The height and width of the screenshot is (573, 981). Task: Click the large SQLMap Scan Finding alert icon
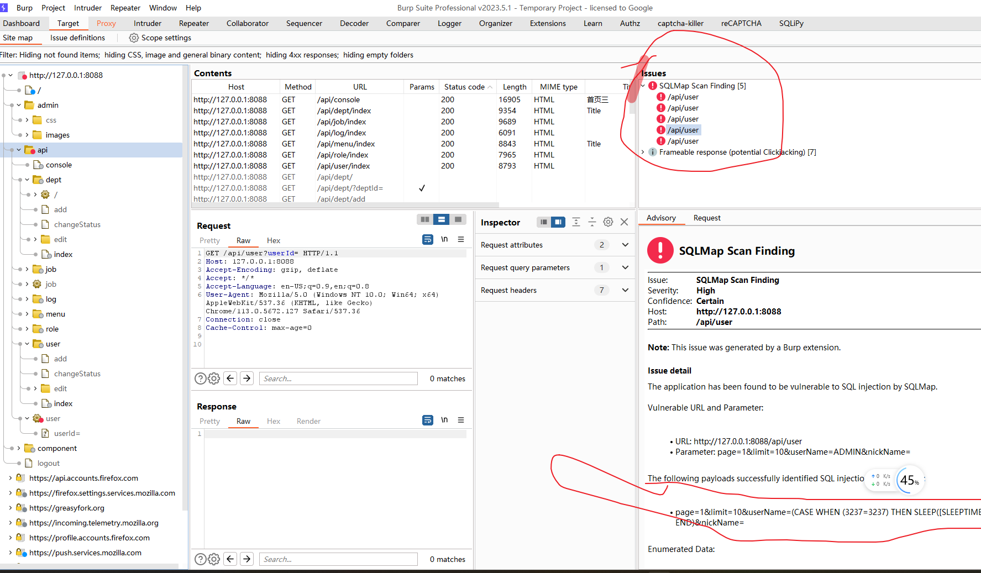660,250
